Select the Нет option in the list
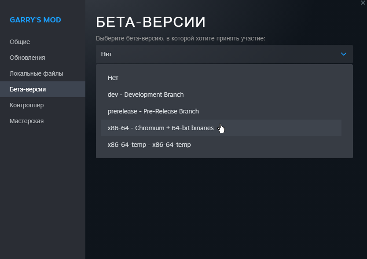The width and height of the screenshot is (367, 259). click(113, 78)
